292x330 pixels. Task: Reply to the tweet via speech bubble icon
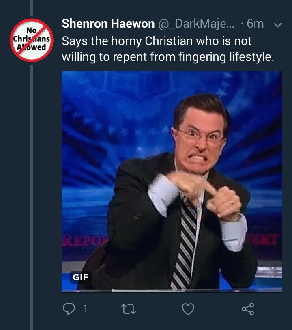pos(69,309)
